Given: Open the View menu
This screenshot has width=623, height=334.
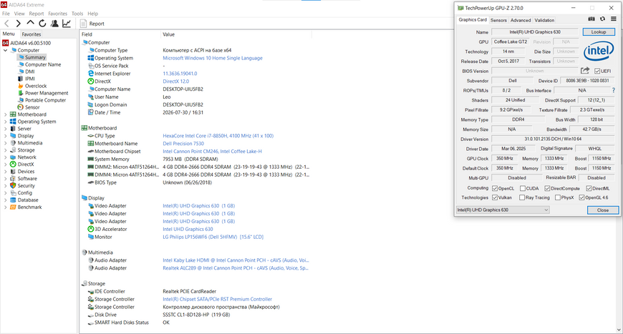Looking at the screenshot, I should point(19,14).
